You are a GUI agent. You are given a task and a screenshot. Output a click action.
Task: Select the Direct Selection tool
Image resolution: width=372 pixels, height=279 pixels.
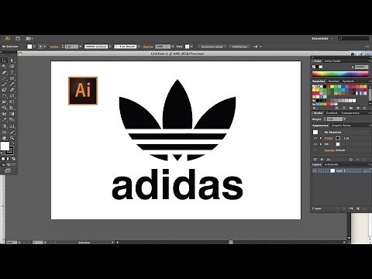pos(12,60)
